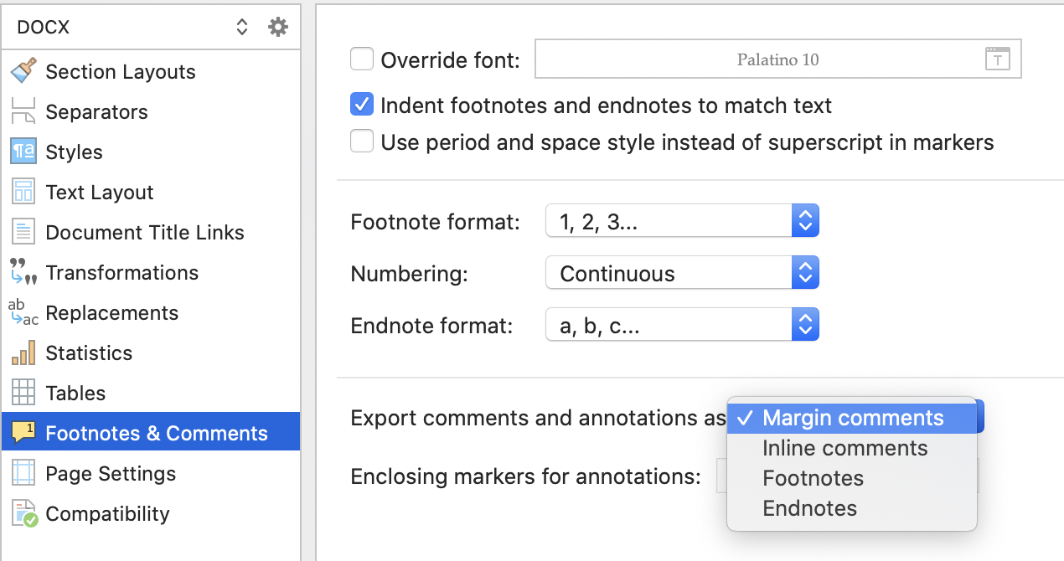This screenshot has width=1064, height=561.
Task: Click the font picker icon in Palatino field
Action: point(998,59)
